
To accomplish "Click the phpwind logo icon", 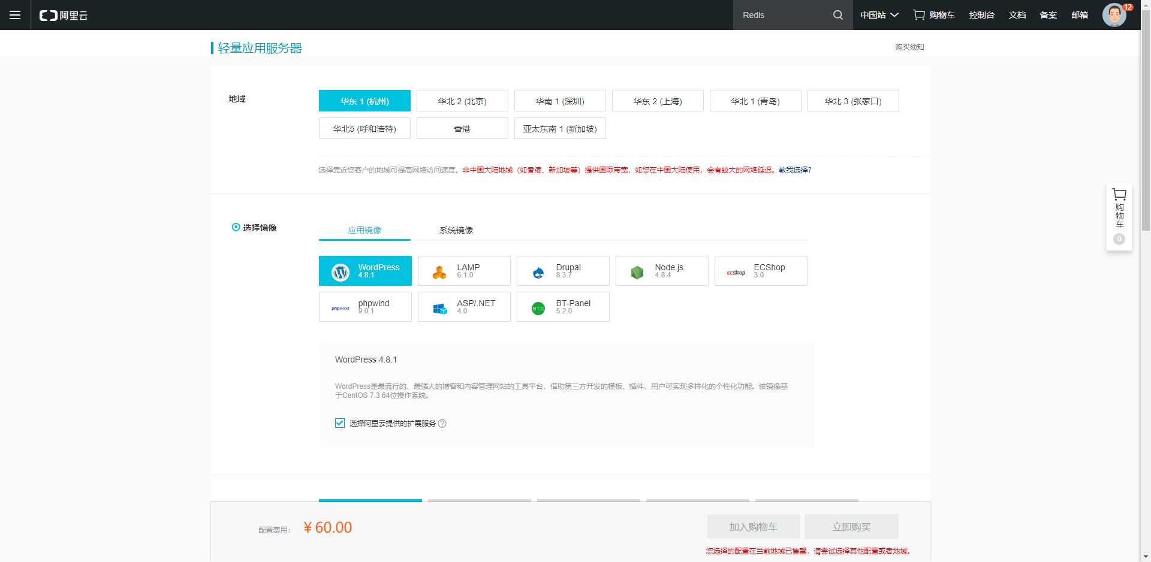I will tap(341, 309).
